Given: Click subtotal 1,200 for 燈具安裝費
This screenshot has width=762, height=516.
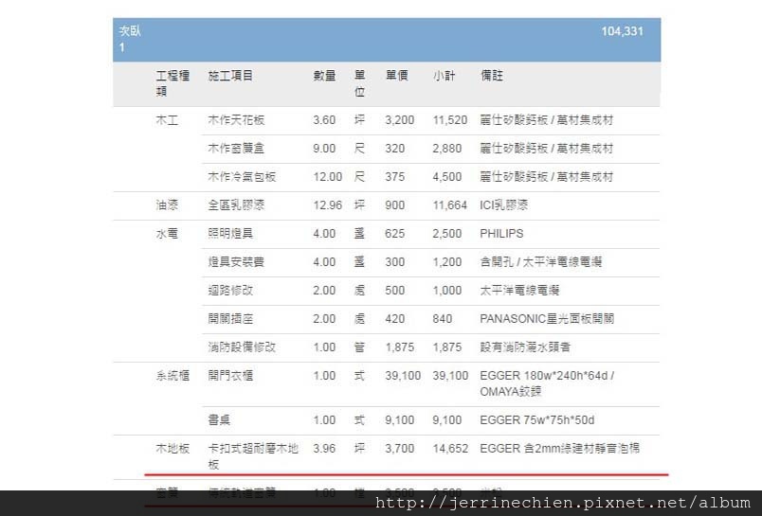Looking at the screenshot, I should click(x=447, y=261).
